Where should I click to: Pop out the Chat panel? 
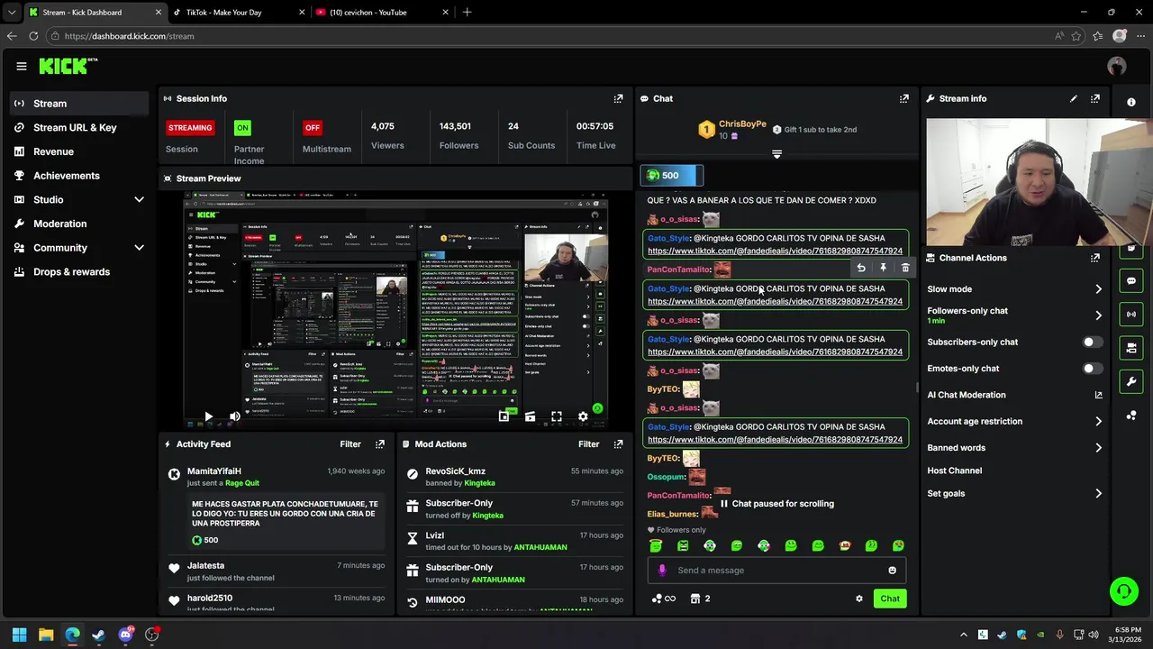[903, 98]
